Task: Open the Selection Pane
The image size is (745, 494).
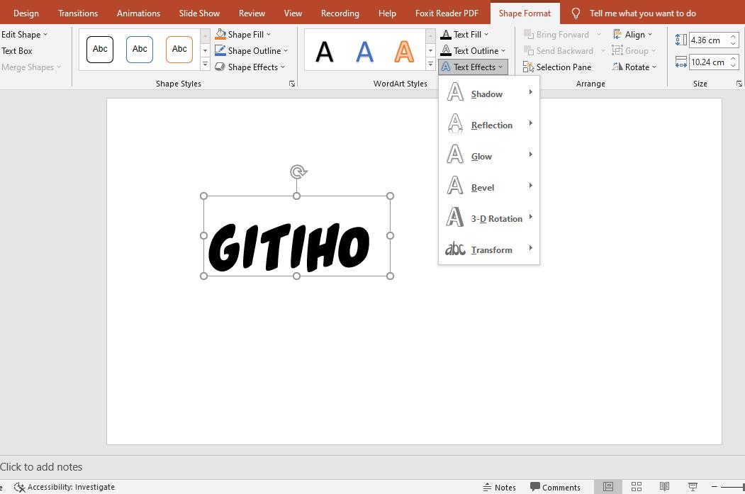Action: coord(557,67)
